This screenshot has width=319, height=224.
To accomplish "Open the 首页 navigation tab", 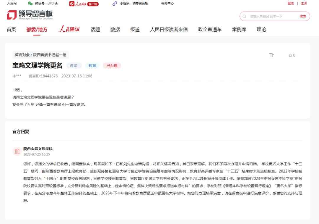I will (12, 30).
